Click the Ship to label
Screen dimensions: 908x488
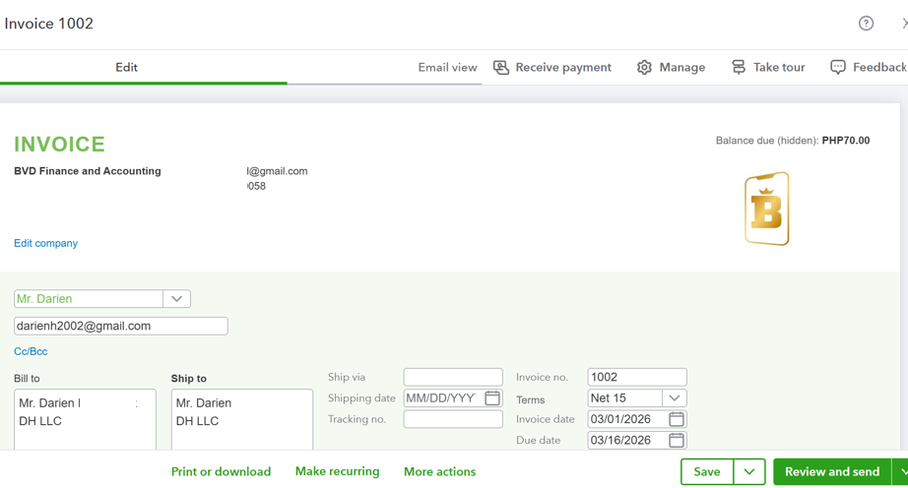(x=189, y=378)
